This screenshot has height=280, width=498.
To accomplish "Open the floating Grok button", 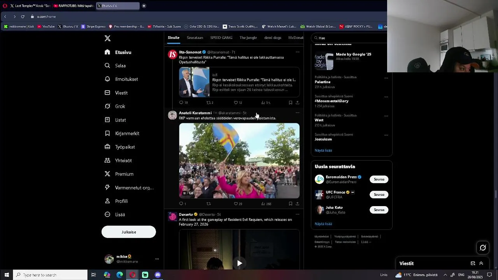I will [483, 248].
